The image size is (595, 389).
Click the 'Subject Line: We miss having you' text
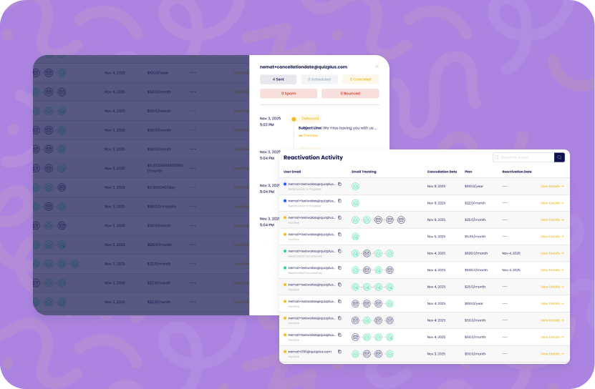(337, 128)
